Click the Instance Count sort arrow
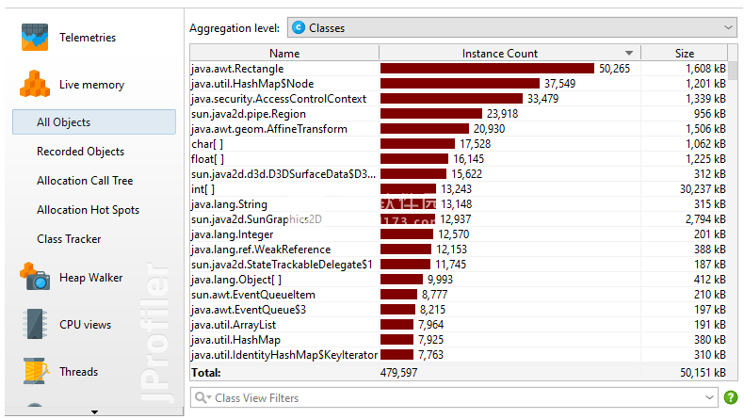The height and width of the screenshot is (419, 744). (629, 53)
